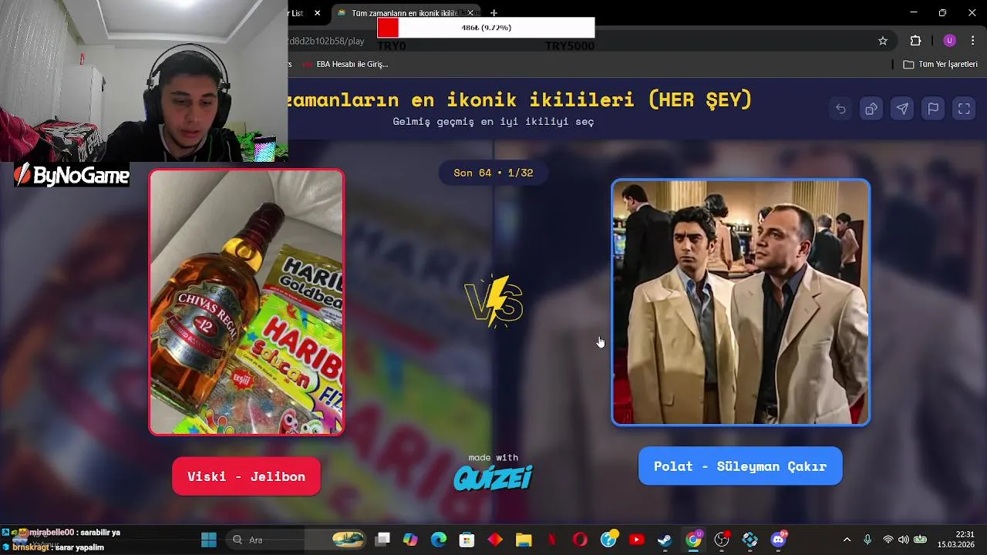Open EBA Hesabı ile Giriş bookmark
This screenshot has height=555, width=987.
click(346, 64)
